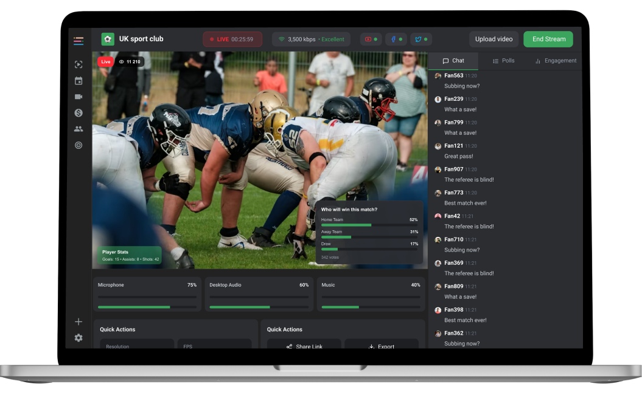The height and width of the screenshot is (393, 642).
Task: Open the Resolution dropdown
Action: (137, 346)
